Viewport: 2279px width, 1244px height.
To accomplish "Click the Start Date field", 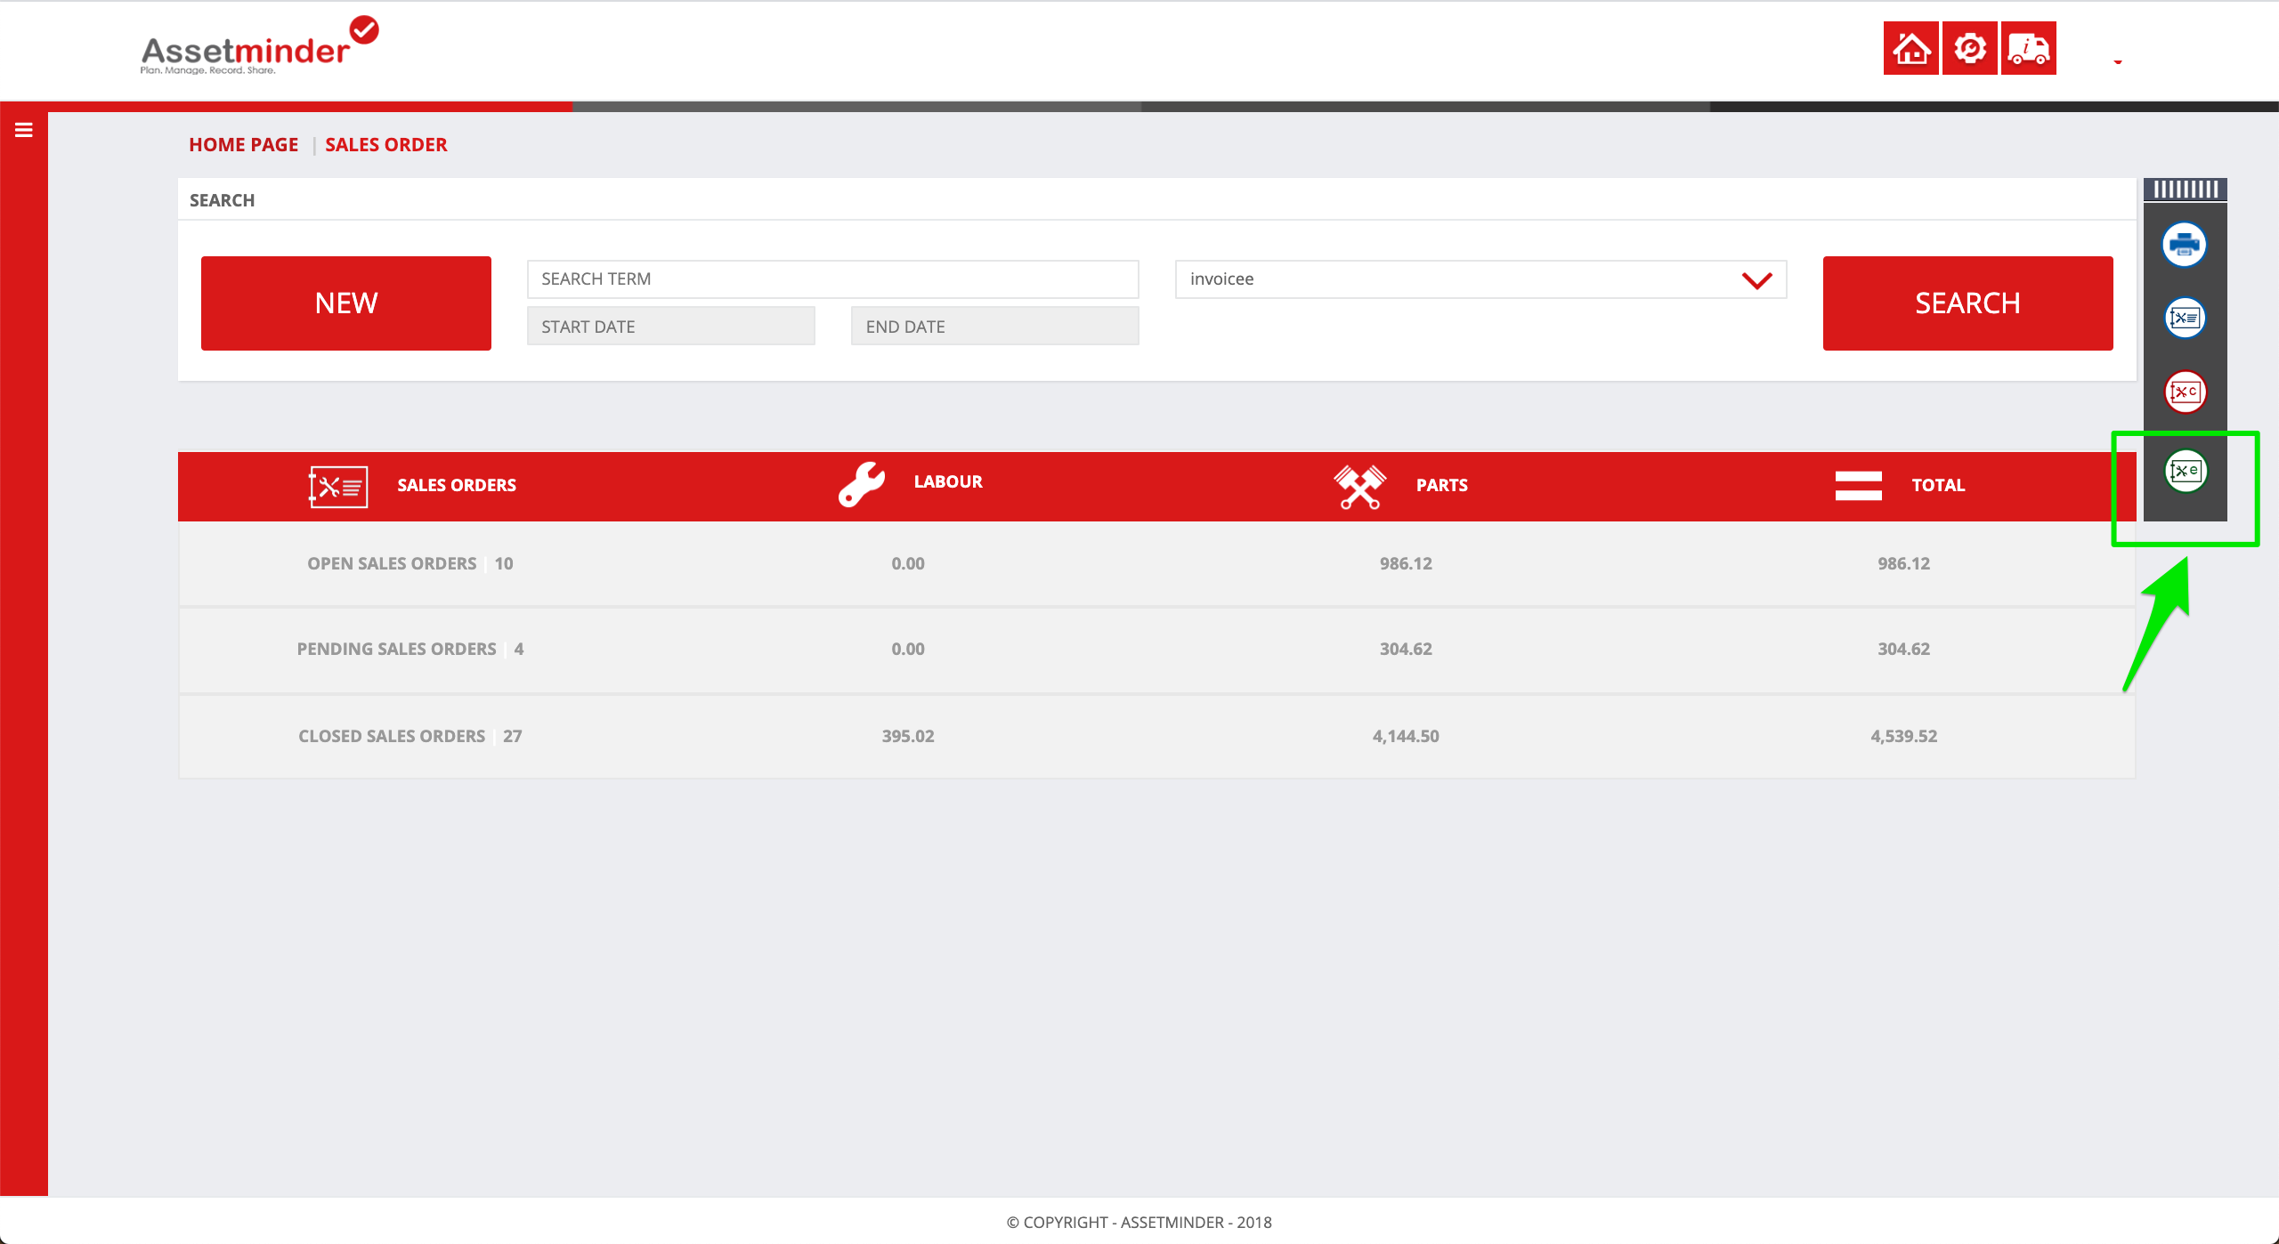I will [x=670, y=327].
